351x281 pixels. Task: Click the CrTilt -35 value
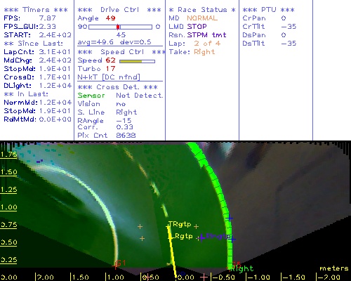point(289,26)
